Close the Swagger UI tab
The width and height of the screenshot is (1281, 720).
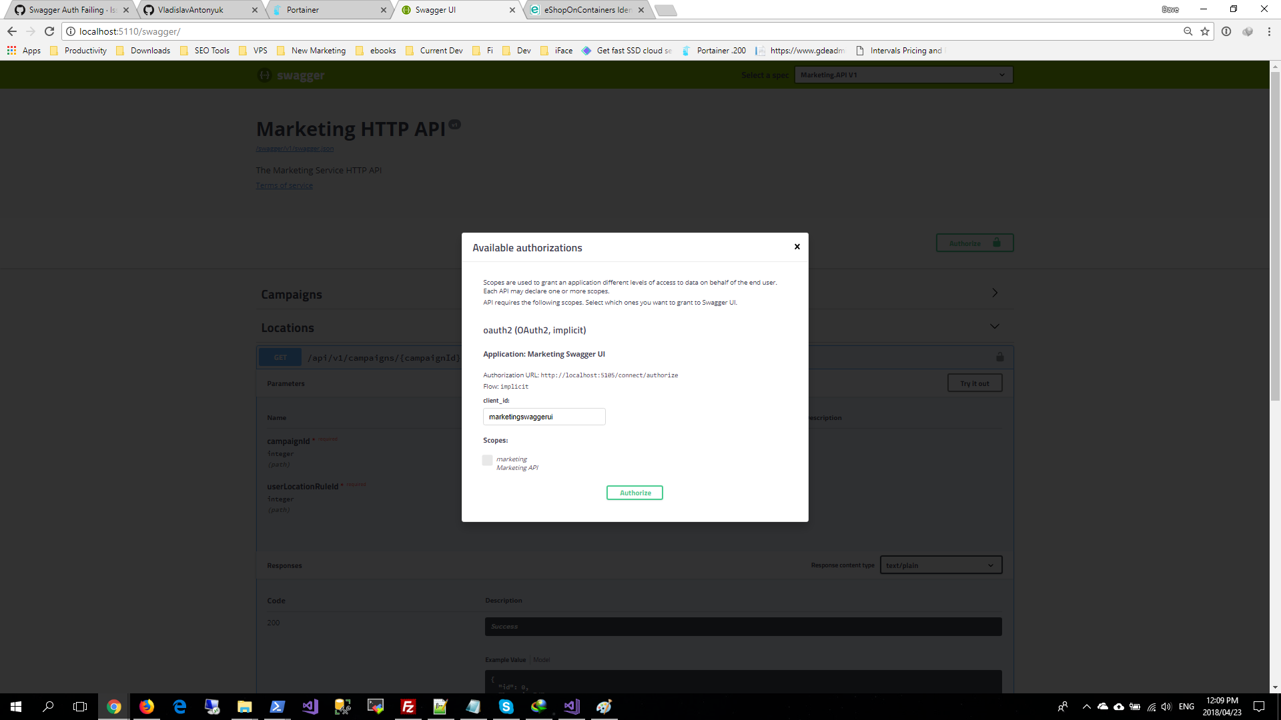click(512, 10)
